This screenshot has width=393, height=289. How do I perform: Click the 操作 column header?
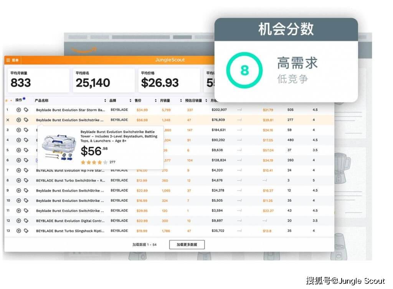coord(19,100)
